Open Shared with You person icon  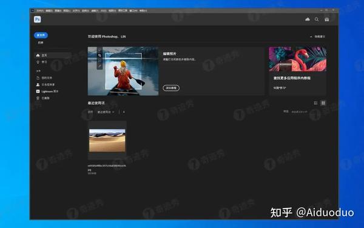click(x=38, y=85)
